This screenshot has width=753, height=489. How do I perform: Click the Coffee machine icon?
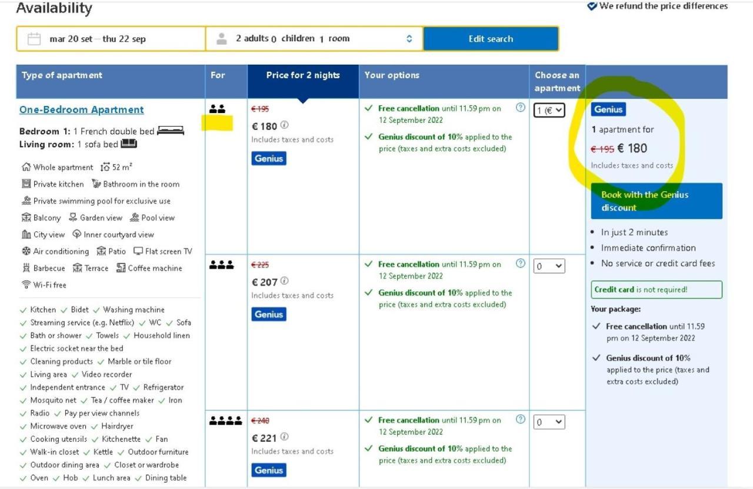pyautogui.click(x=121, y=268)
